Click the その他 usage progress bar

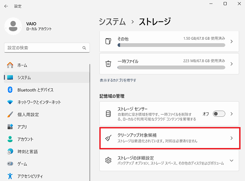coord(171,45)
